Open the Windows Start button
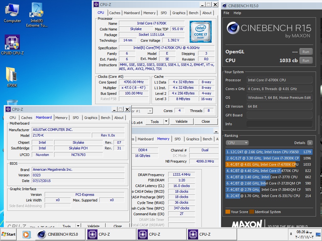Viewport: 322px width, 241px height. coord(9,234)
